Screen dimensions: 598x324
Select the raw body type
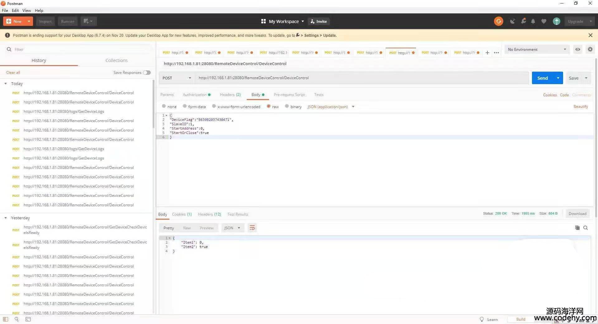(x=268, y=106)
